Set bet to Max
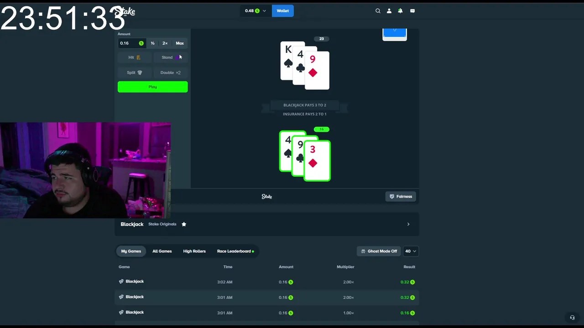The height and width of the screenshot is (328, 584). [x=180, y=43]
